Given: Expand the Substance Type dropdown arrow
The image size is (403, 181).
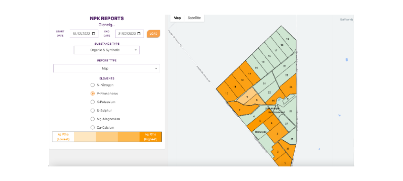Looking at the screenshot, I should click(136, 50).
